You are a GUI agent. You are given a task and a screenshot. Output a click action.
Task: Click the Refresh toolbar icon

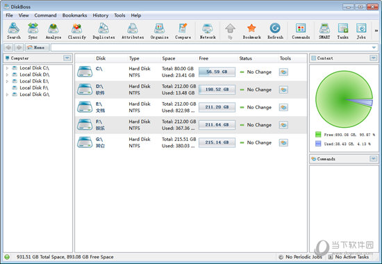[x=275, y=31]
